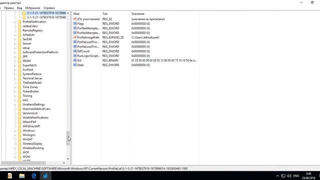Select the UnattendSettings key
Image resolution: width=320 pixels, height=180 pixels.
[33, 104]
